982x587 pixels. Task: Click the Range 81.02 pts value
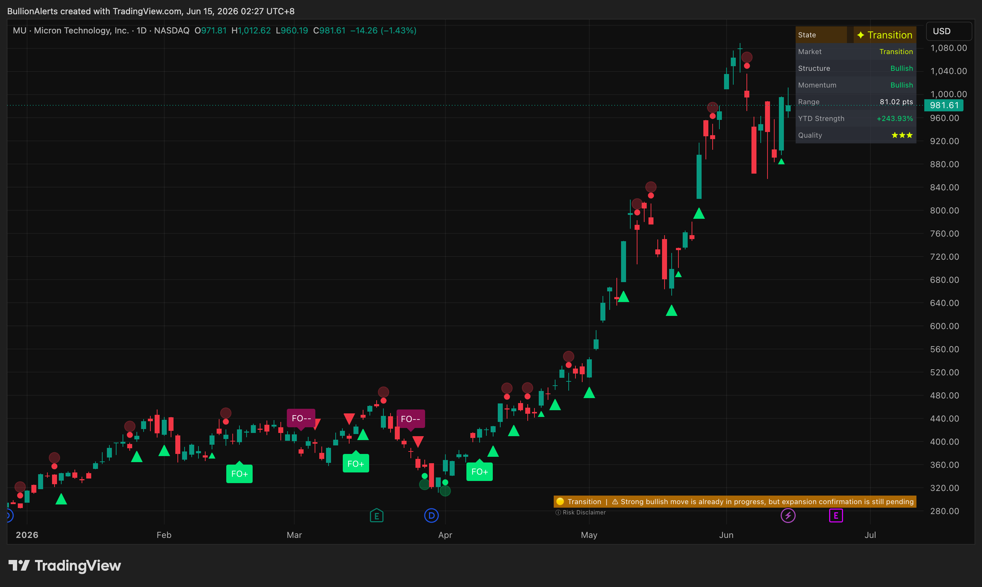[x=896, y=102]
